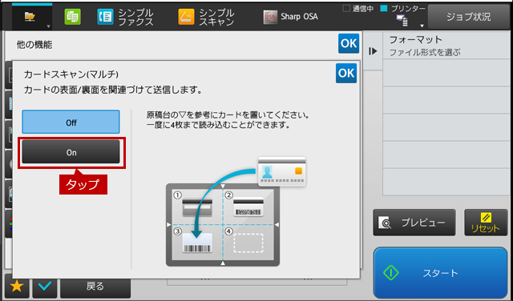Tap the リセット reset button

486,223
